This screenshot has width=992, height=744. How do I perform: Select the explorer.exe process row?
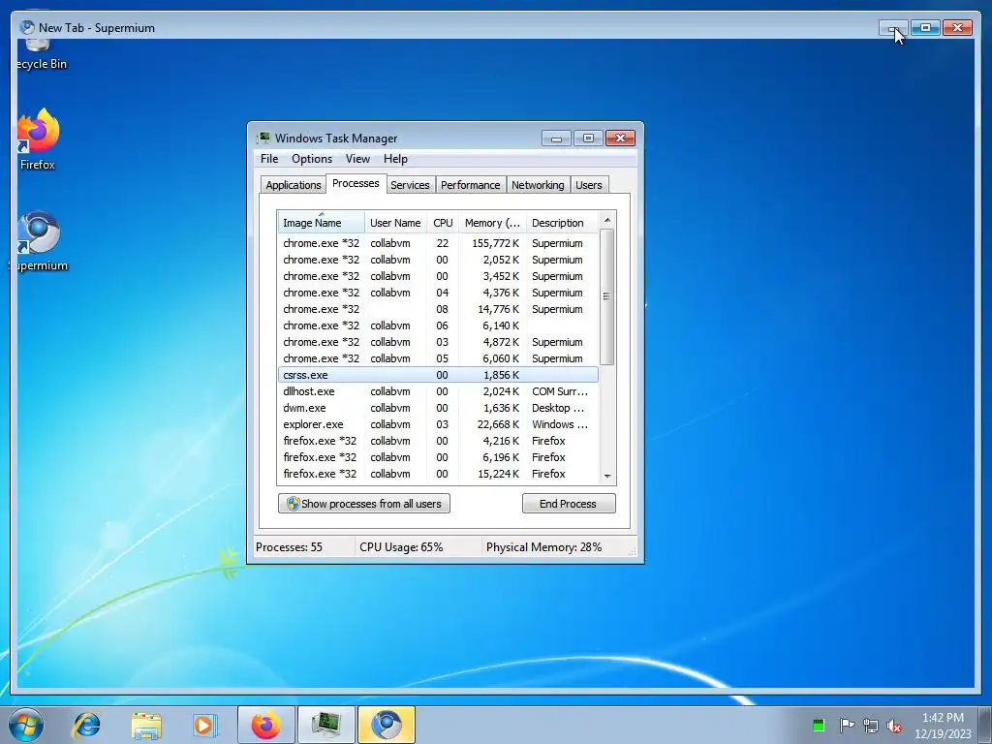coord(438,424)
